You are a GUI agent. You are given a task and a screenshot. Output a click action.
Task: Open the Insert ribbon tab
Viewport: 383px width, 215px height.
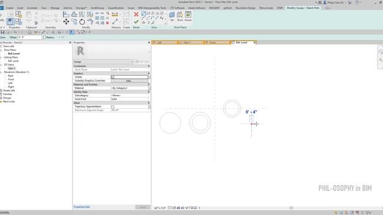click(20, 8)
